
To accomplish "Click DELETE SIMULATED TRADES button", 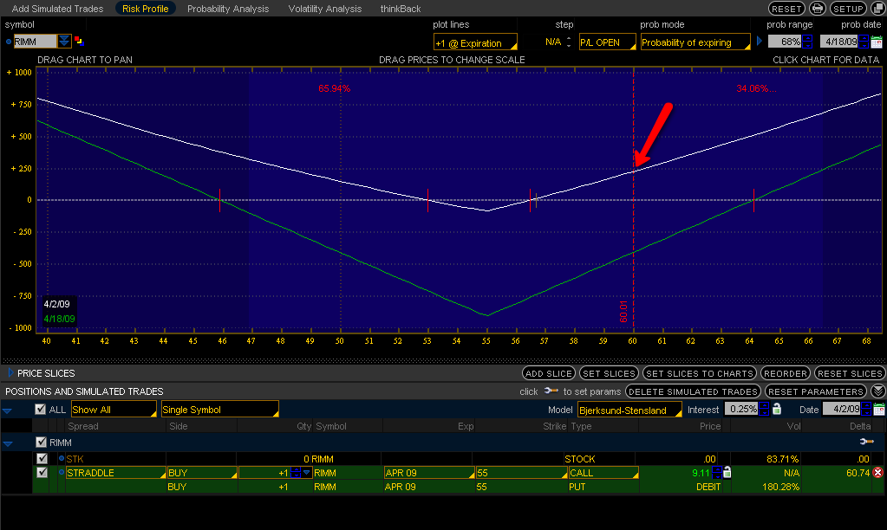I will (693, 391).
